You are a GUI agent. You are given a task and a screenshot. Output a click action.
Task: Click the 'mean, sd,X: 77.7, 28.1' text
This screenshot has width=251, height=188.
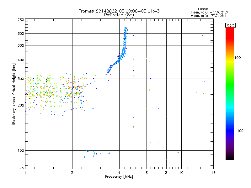pyautogui.click(x=208, y=16)
